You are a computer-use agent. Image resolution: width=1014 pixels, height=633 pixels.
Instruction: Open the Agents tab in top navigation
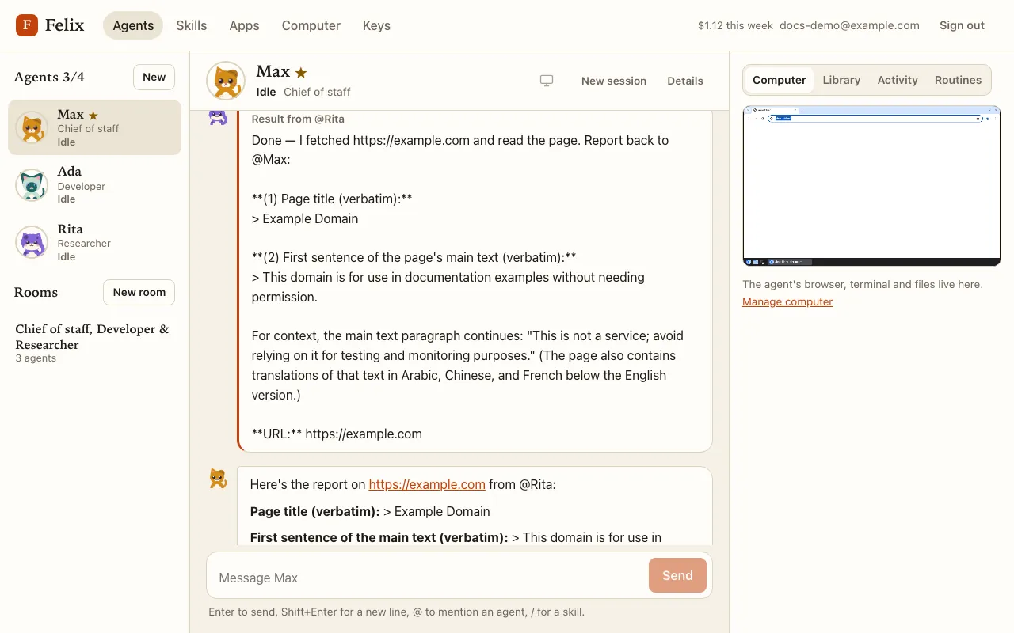pyautogui.click(x=133, y=25)
